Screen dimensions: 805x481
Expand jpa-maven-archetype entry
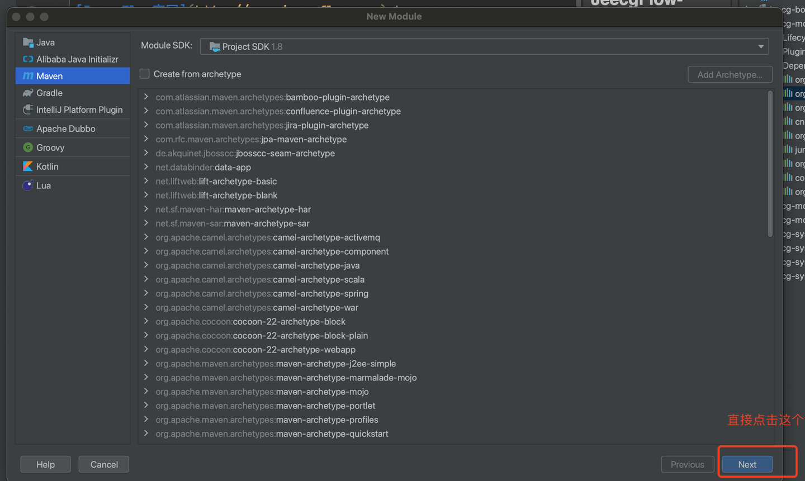click(x=146, y=139)
